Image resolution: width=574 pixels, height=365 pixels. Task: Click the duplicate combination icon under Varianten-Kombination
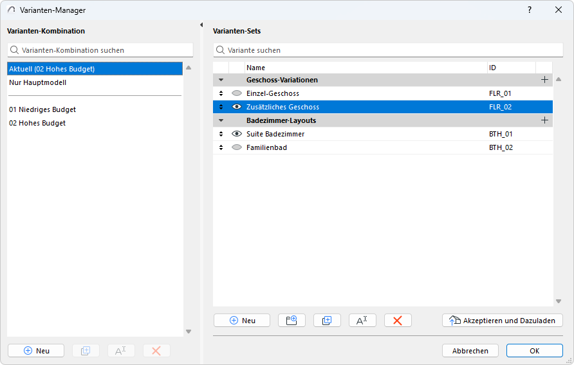click(x=86, y=351)
